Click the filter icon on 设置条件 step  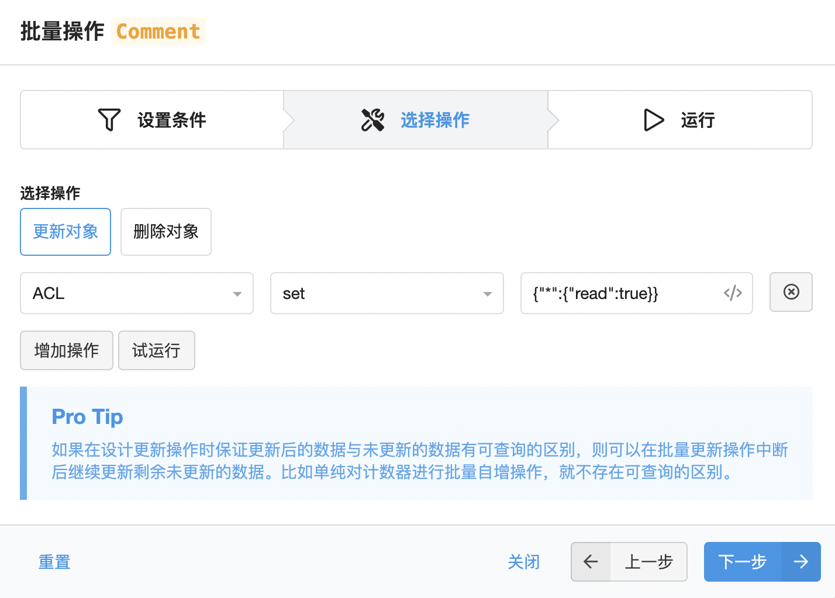pyautogui.click(x=109, y=119)
